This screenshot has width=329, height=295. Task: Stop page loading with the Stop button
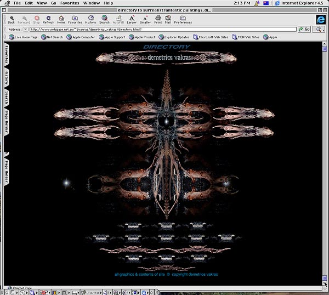(37, 20)
